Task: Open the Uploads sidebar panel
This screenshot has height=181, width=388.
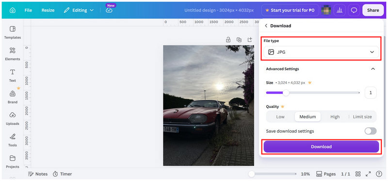Action: pyautogui.click(x=13, y=119)
